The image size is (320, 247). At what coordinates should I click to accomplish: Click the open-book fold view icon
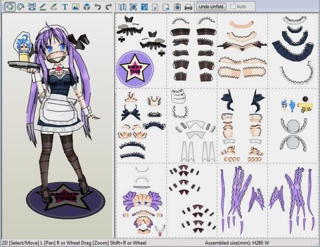tap(122, 7)
